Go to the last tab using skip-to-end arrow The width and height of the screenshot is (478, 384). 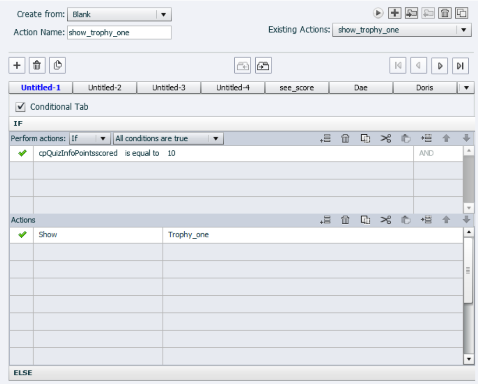click(460, 65)
